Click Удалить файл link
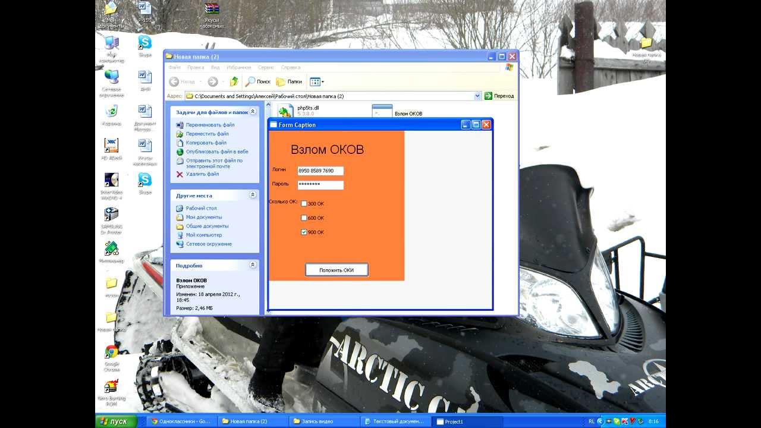 pyautogui.click(x=202, y=174)
